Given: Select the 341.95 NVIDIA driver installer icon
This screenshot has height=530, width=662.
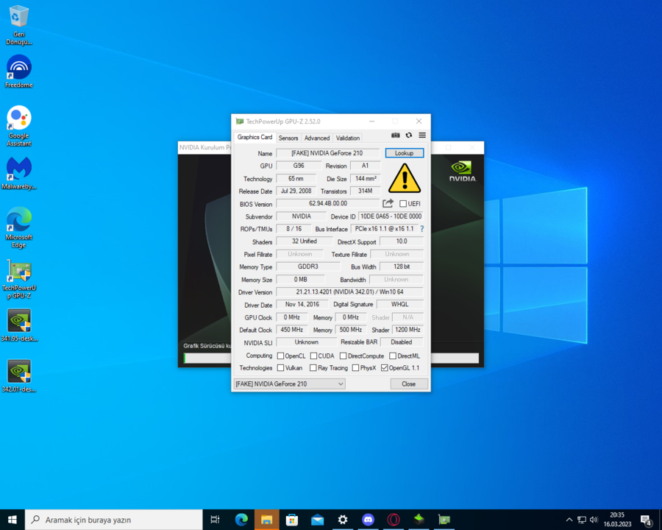Looking at the screenshot, I should tap(19, 325).
